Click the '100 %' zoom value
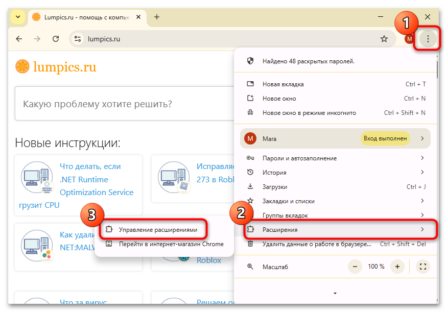The image size is (447, 312). (376, 267)
